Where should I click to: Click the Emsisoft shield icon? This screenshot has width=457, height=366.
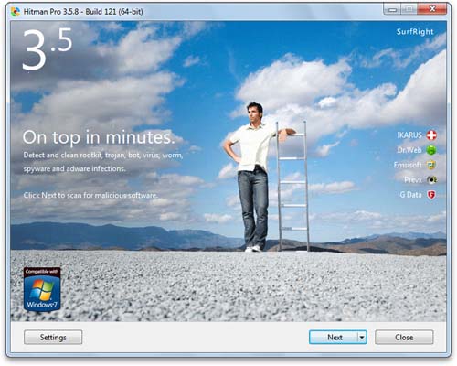[x=431, y=165]
